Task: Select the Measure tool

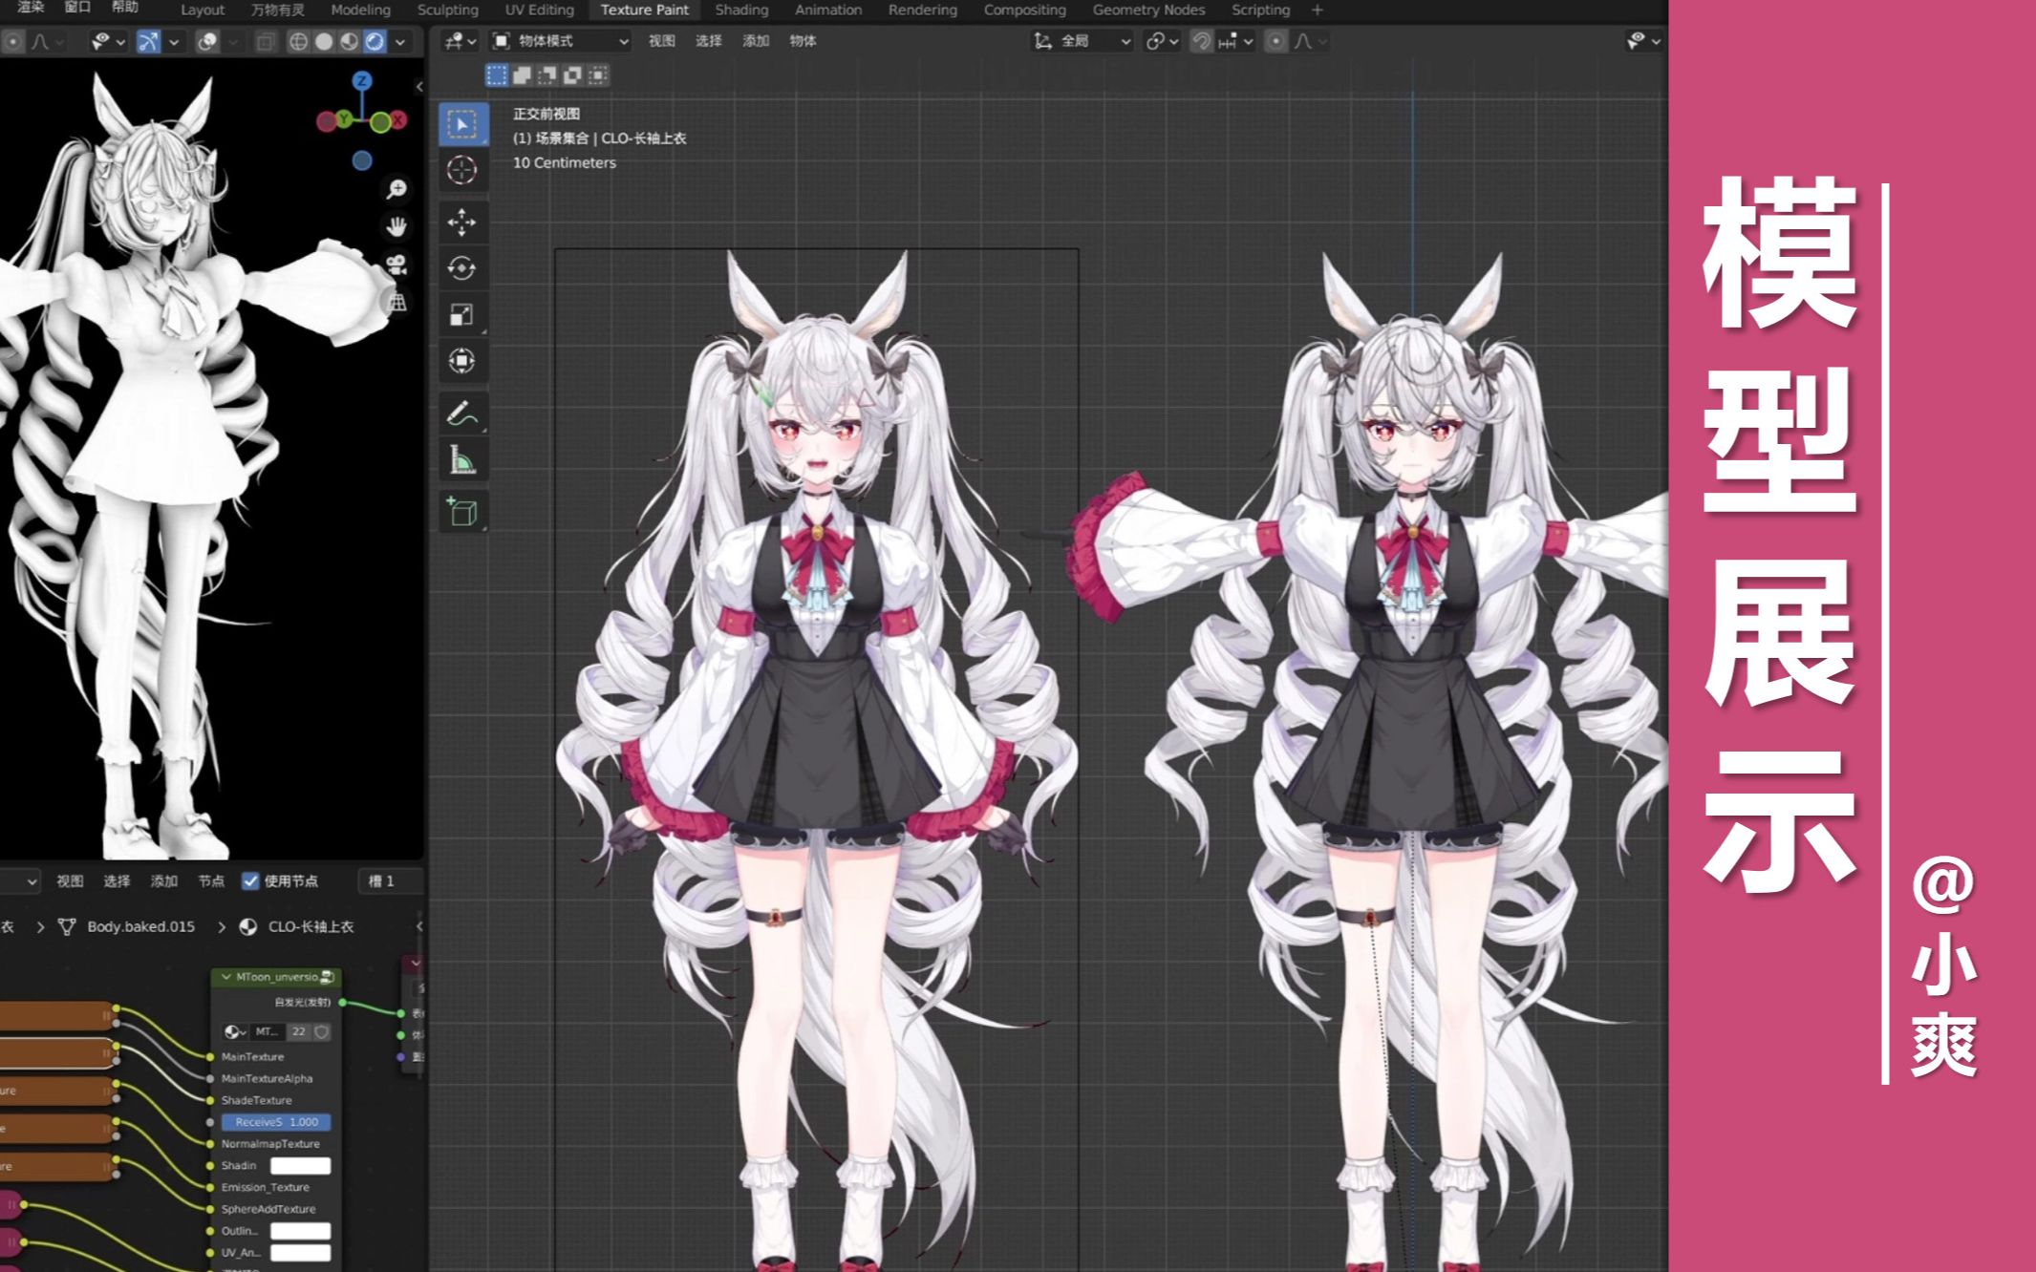Action: (x=462, y=460)
